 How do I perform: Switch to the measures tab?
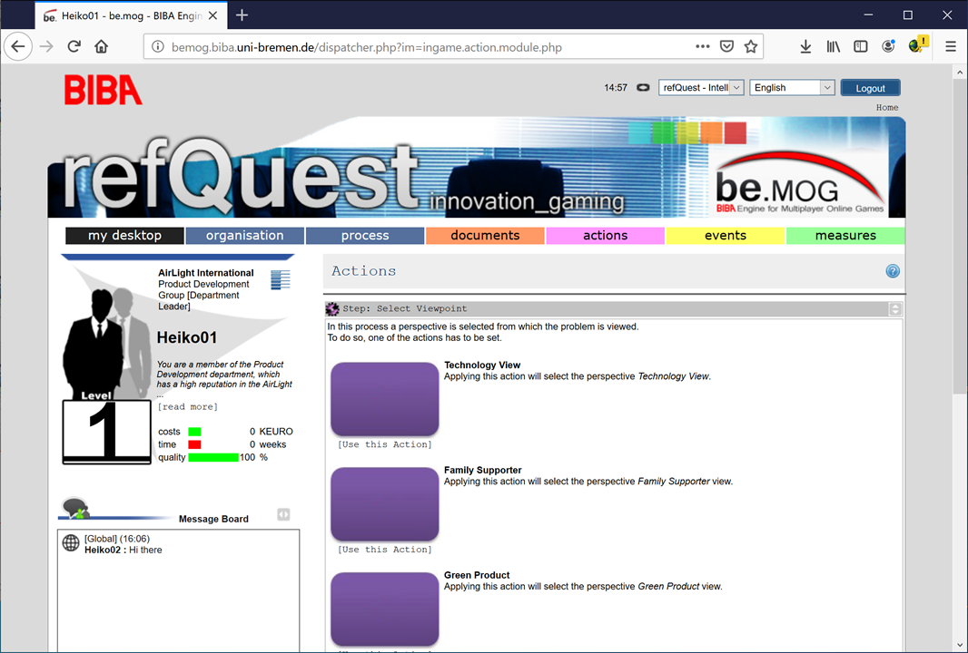845,236
